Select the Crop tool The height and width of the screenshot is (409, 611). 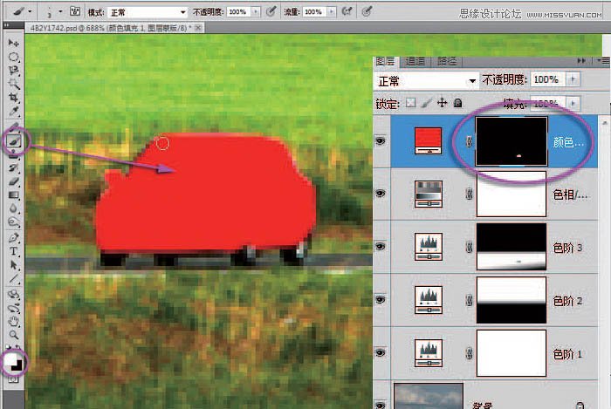[14, 98]
